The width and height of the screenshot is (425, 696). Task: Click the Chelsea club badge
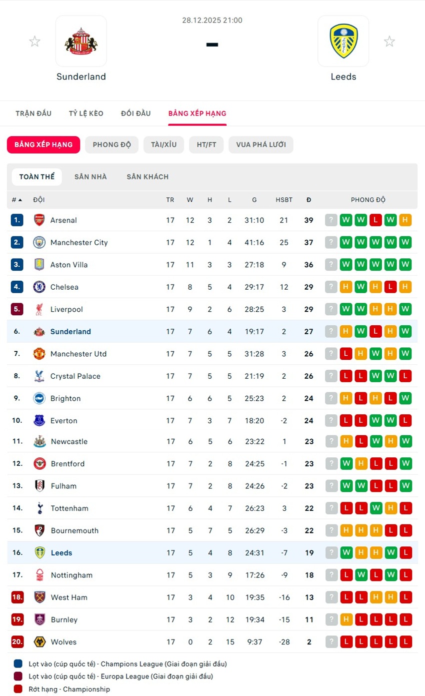click(39, 287)
